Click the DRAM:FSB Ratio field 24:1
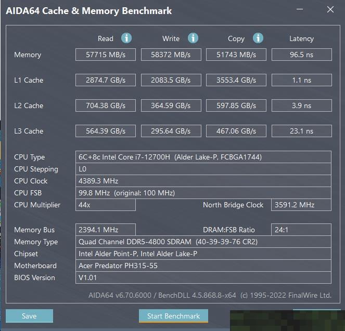Image resolution: width=345 pixels, height=331 pixels. tap(301, 230)
